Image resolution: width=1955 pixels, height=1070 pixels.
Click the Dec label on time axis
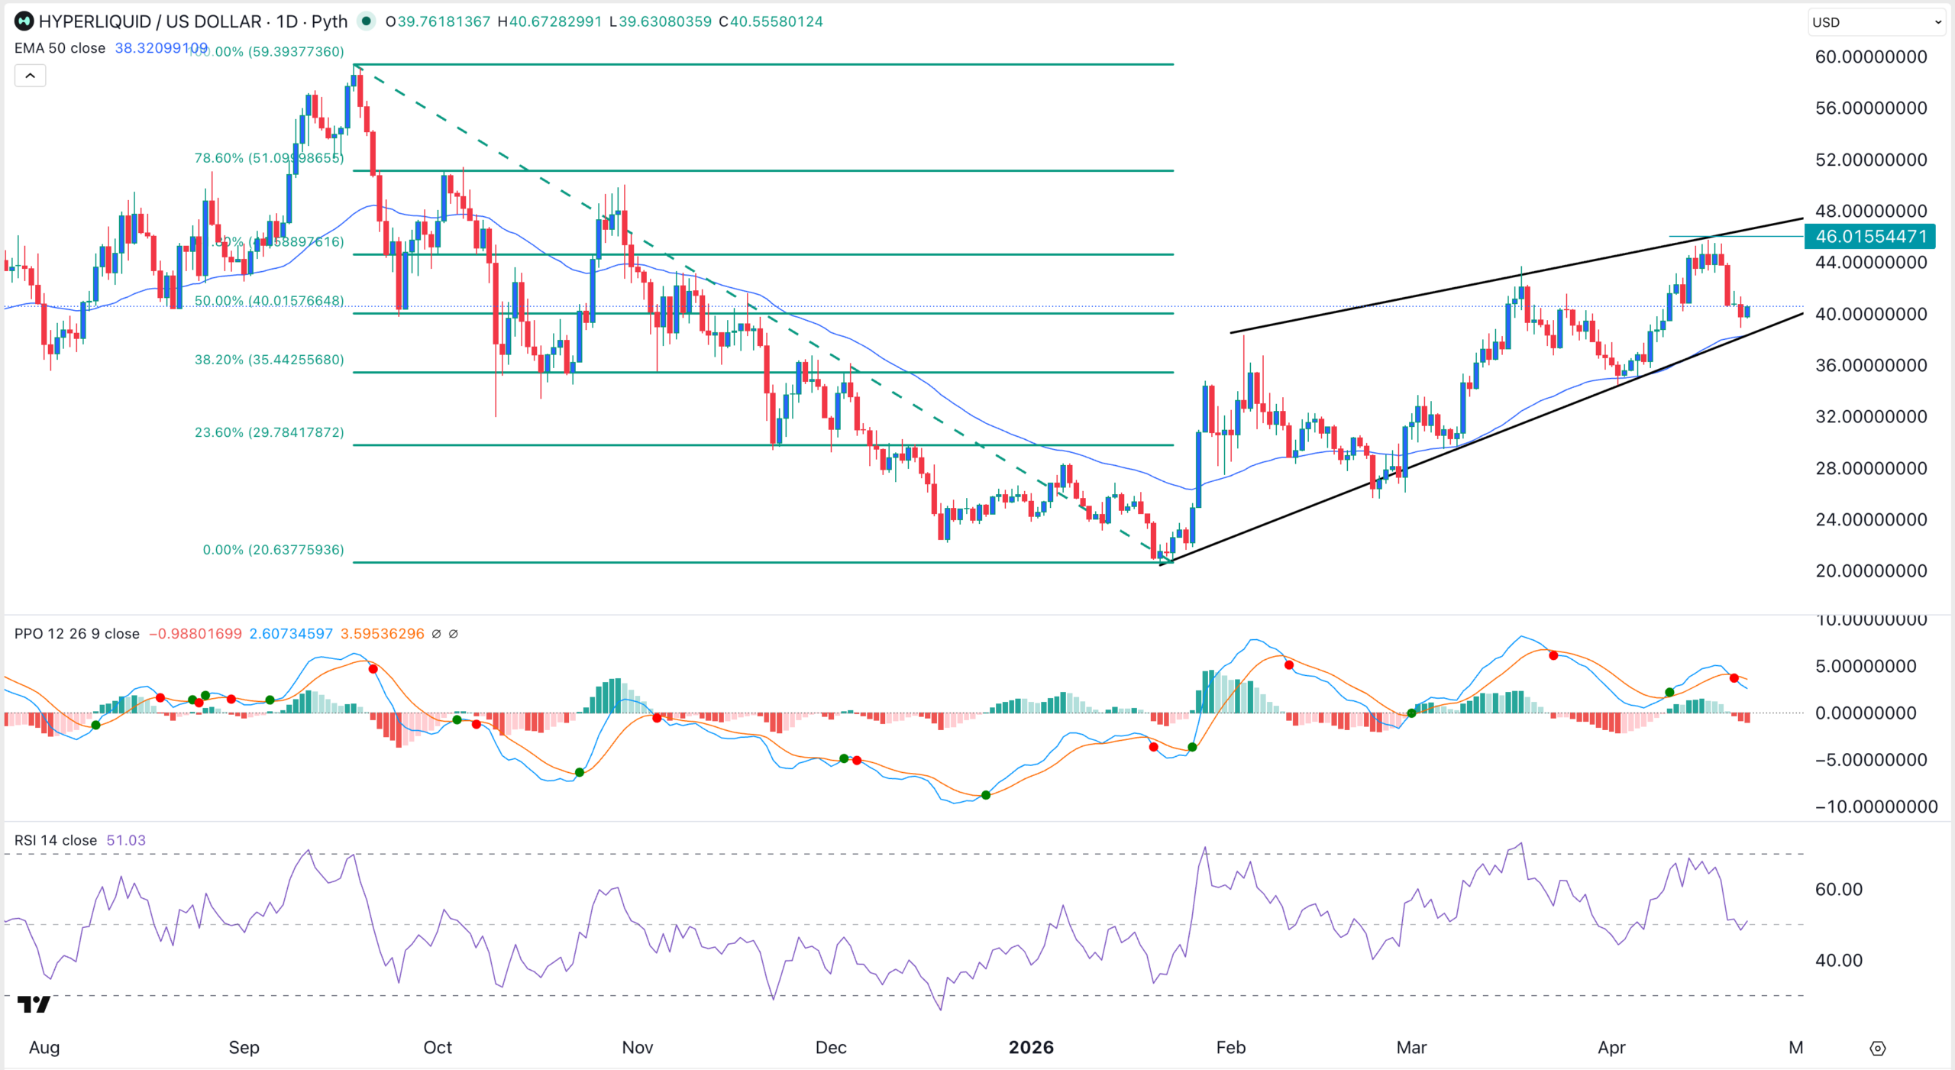(x=831, y=1047)
